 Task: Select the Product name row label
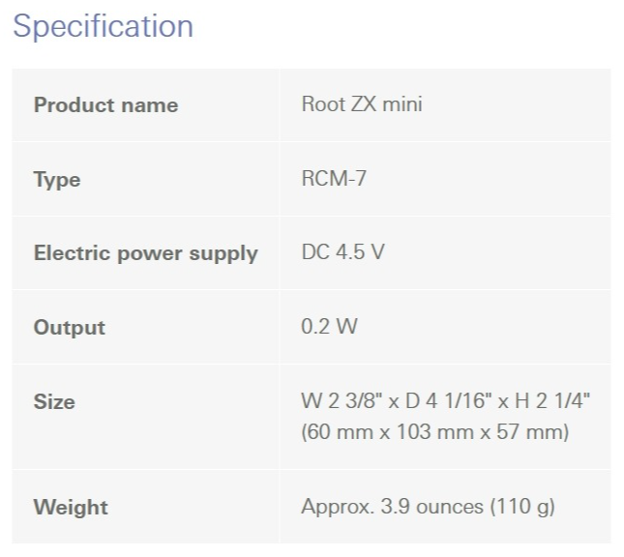coord(105,105)
